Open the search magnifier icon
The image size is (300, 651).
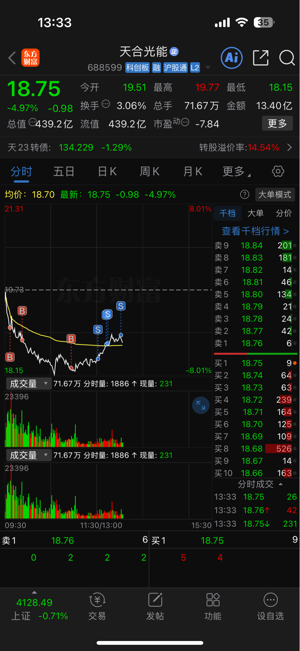click(287, 58)
